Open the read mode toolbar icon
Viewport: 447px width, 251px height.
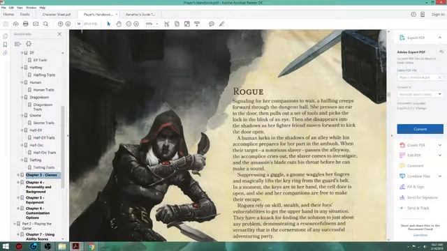(197, 24)
